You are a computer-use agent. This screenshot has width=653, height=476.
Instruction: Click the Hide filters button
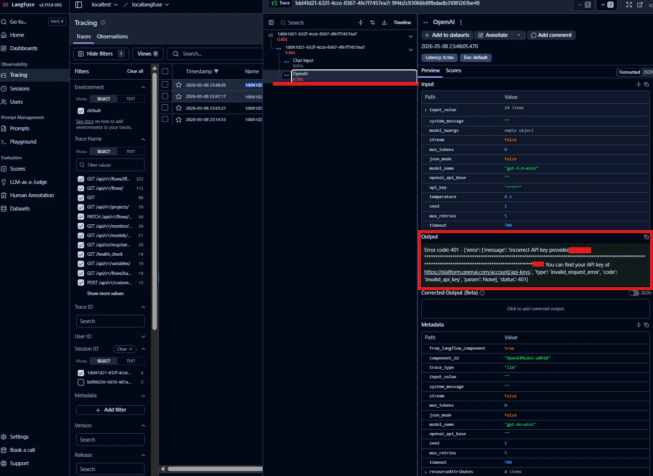(102, 54)
